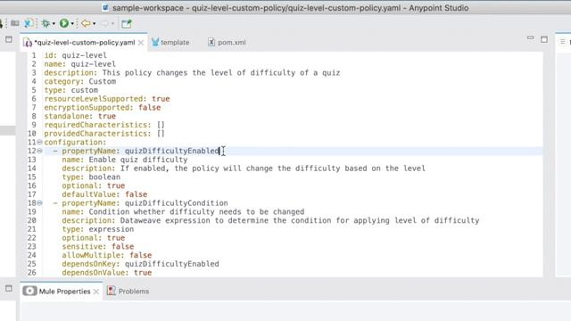Click the outline icon in right panel

[x=563, y=42]
